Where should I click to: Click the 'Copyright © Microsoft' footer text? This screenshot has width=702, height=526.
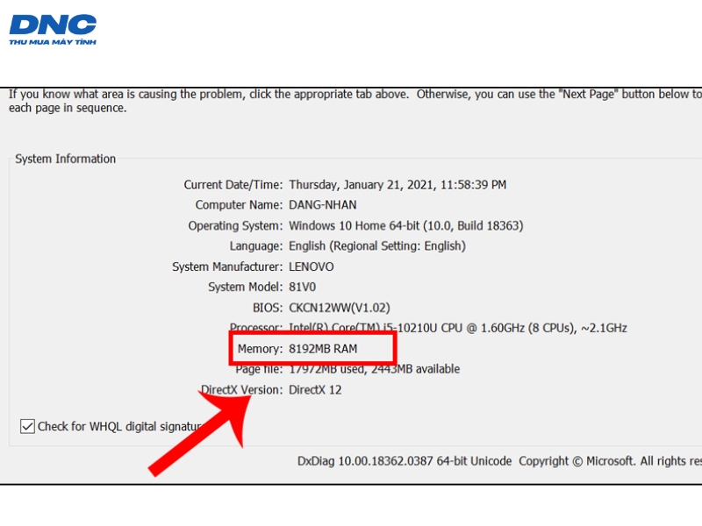tap(577, 461)
